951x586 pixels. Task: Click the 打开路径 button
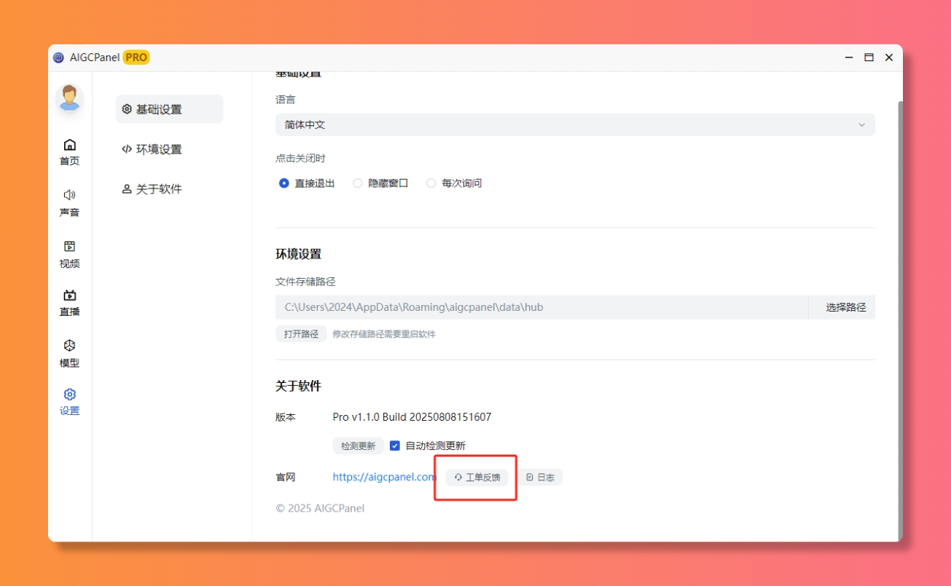[301, 334]
